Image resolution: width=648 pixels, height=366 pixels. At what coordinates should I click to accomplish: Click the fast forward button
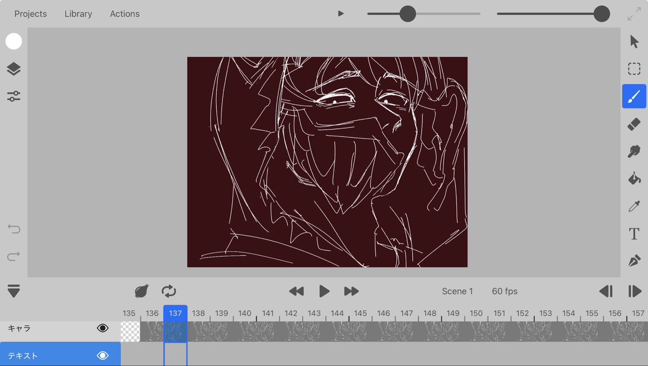(351, 291)
